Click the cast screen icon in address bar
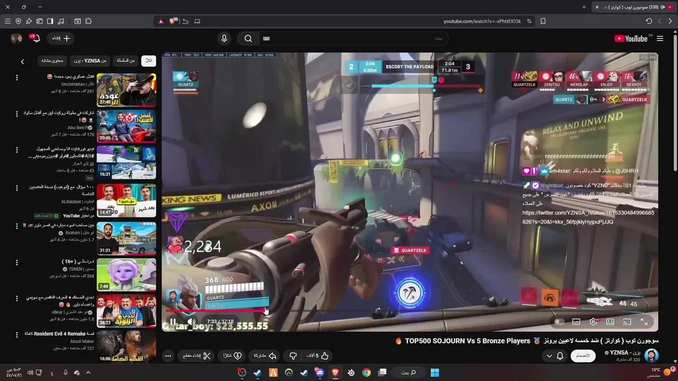 (198, 21)
